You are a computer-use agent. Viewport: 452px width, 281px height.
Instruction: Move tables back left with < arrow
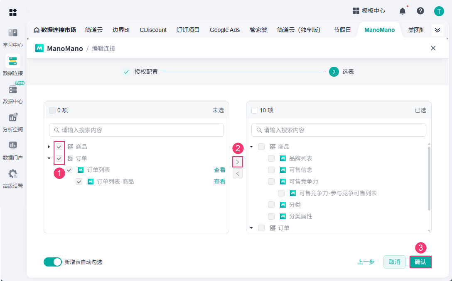238,173
